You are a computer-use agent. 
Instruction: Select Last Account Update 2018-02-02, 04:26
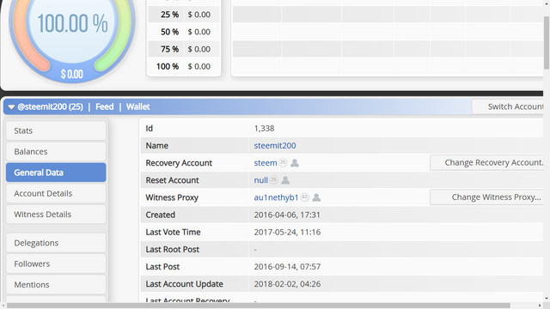(x=287, y=284)
